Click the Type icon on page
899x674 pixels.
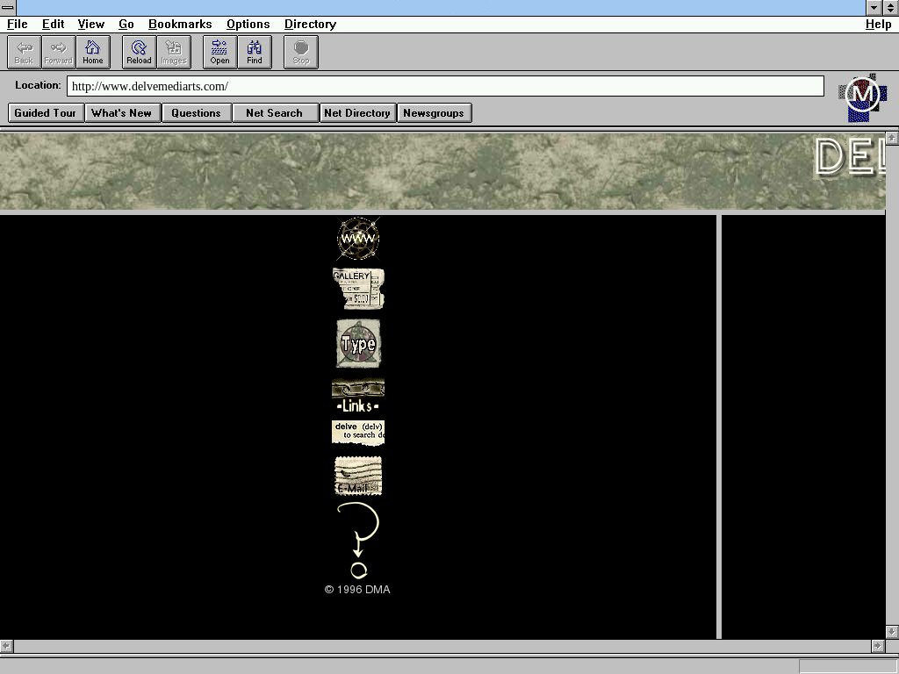point(358,343)
